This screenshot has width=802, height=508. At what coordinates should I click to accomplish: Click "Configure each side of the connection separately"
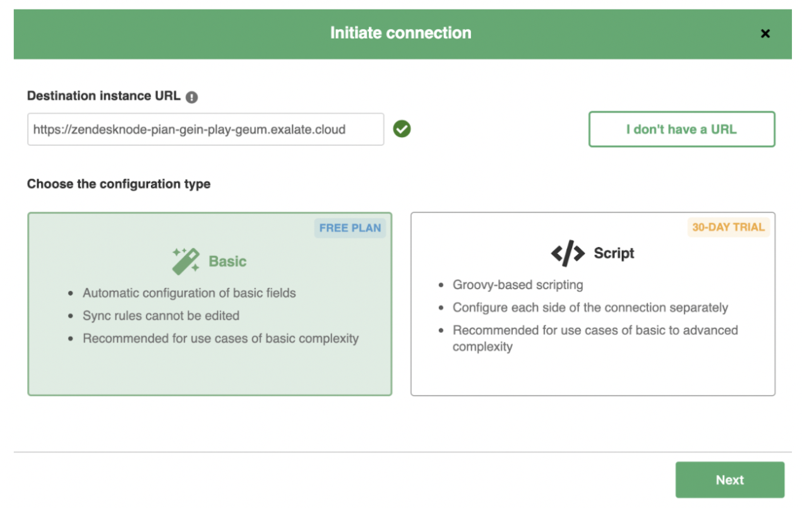pos(590,308)
